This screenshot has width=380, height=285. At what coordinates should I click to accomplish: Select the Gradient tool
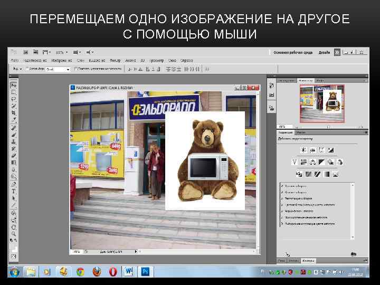[x=14, y=163]
